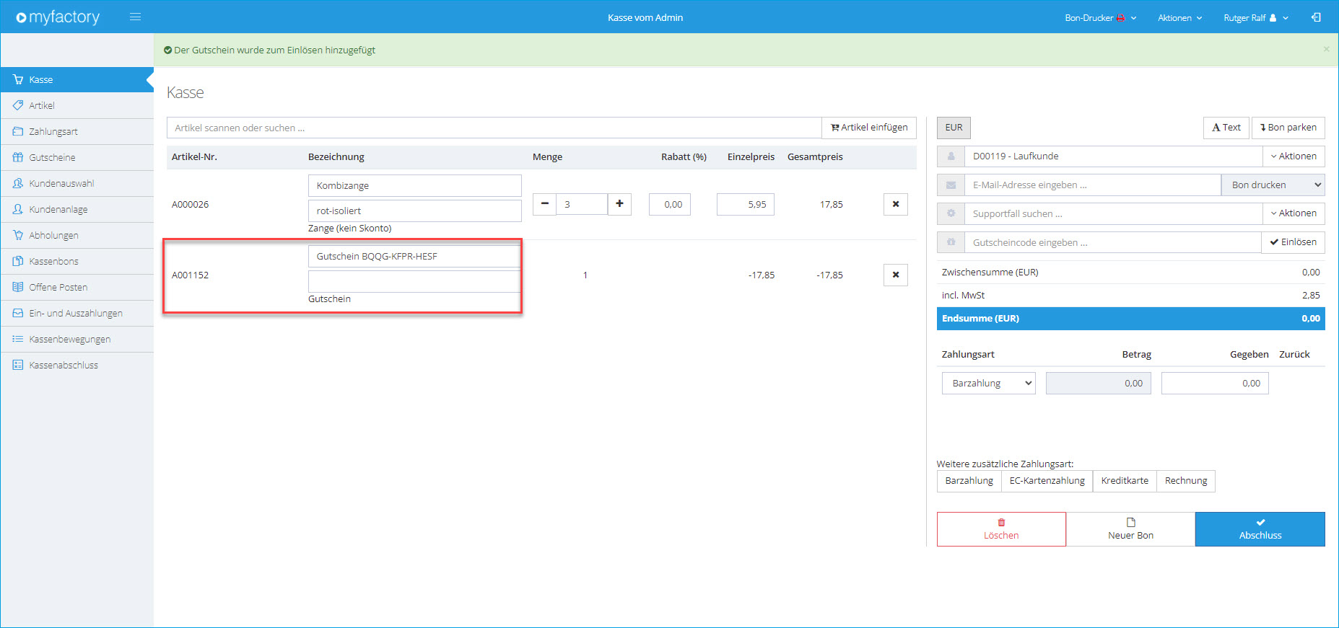Screen dimensions: 1339x628
Task: Click the Gegeben amount field
Action: [1215, 384]
